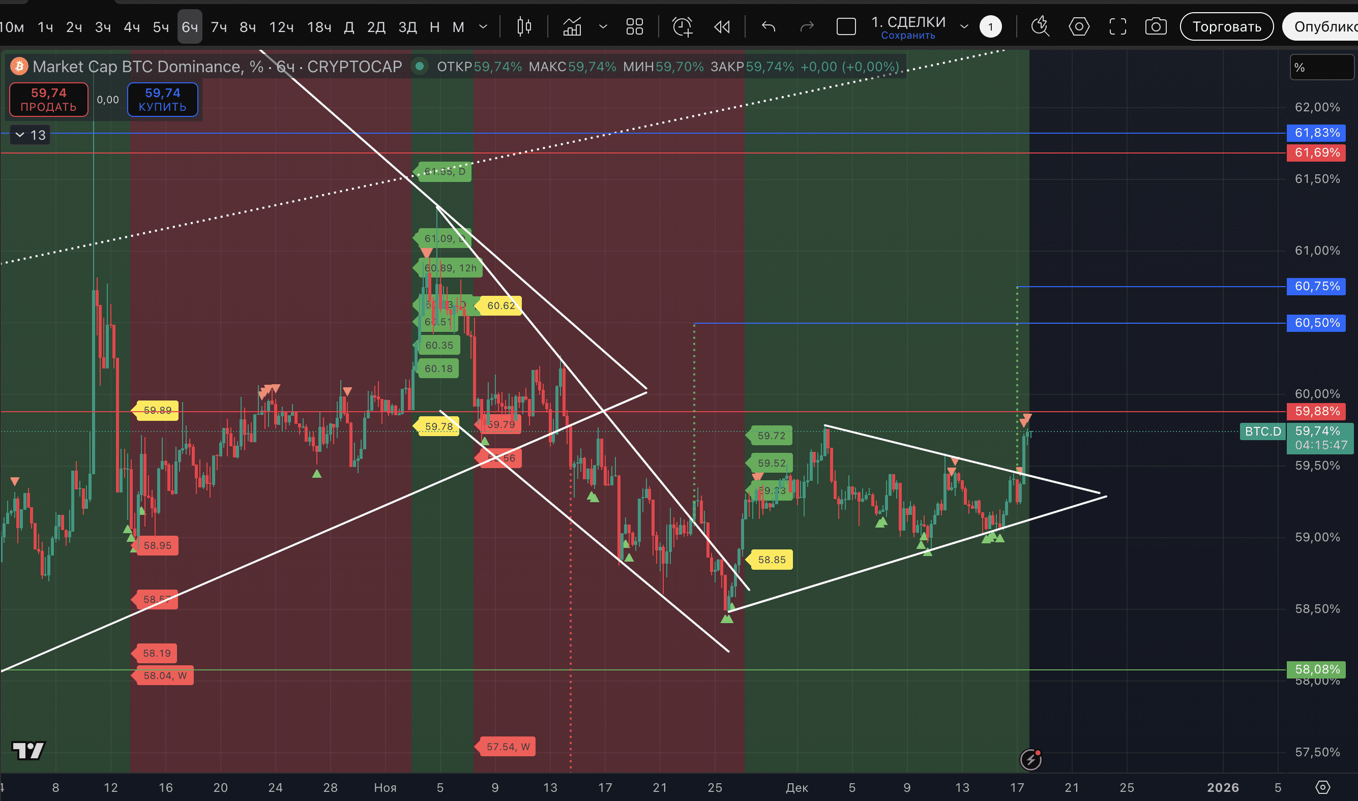
Task: Open the indicator templates grid icon
Action: [634, 26]
